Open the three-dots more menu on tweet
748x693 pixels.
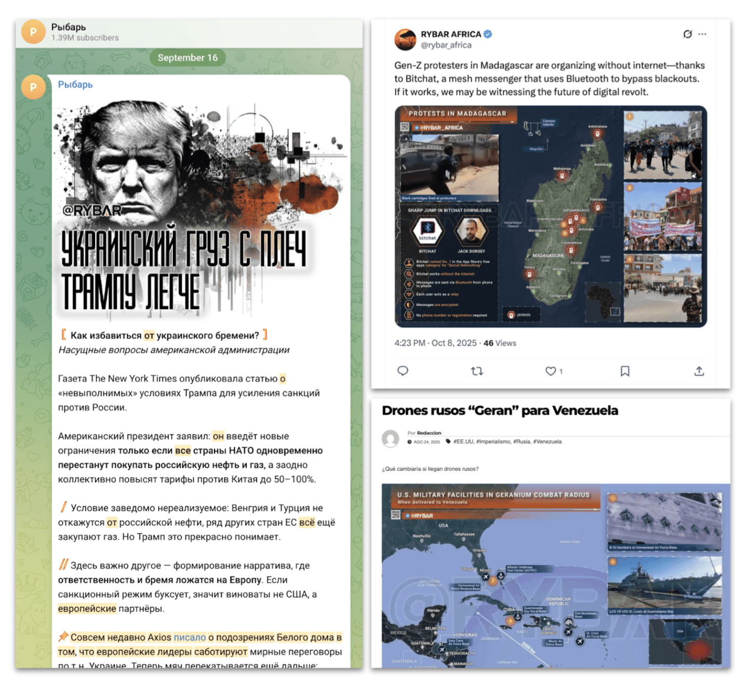point(702,34)
